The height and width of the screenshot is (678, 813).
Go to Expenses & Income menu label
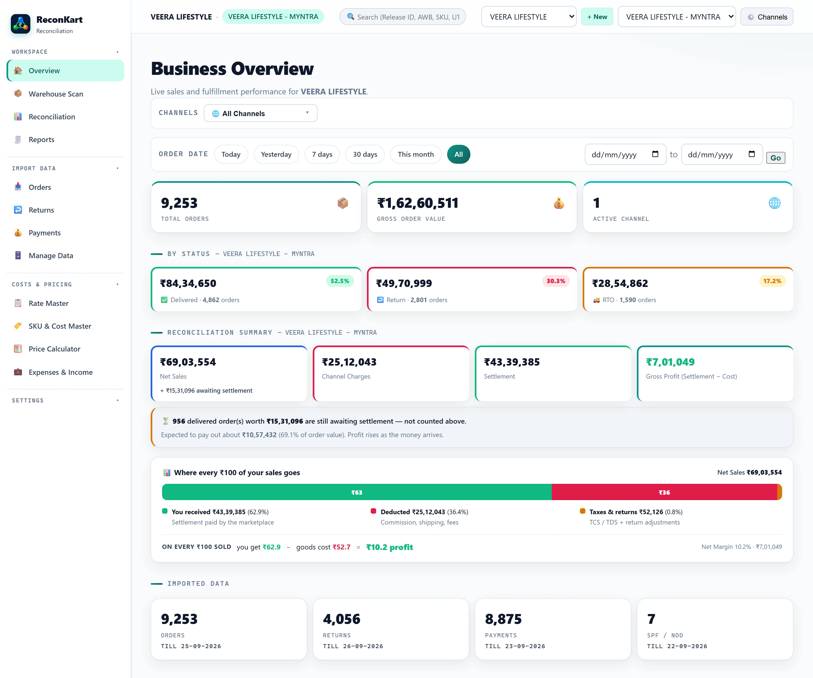click(61, 372)
